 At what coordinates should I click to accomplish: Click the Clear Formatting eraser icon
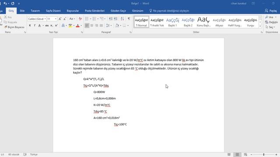click(x=80, y=19)
